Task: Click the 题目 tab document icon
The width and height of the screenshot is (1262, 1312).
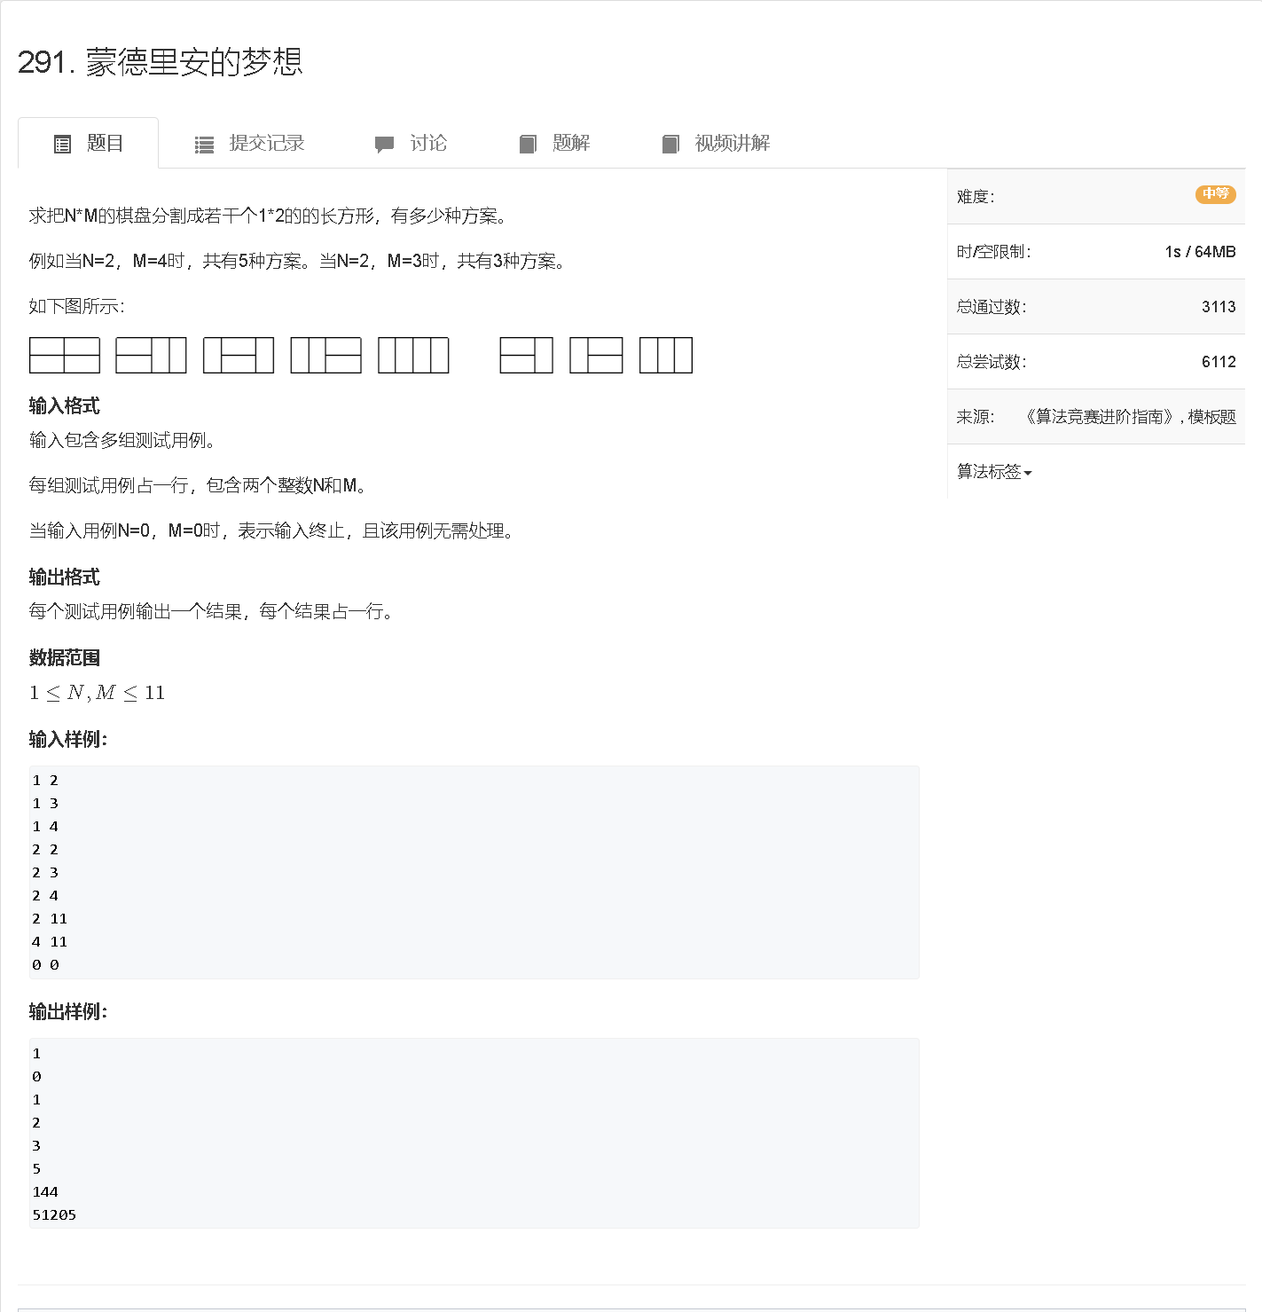Action: 62,144
